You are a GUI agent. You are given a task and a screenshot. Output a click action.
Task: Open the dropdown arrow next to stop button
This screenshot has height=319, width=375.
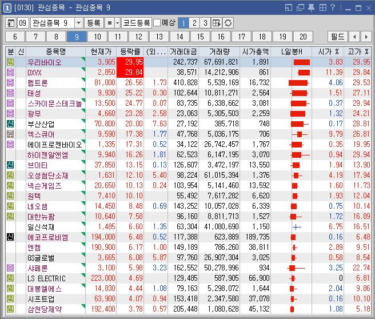(x=117, y=23)
